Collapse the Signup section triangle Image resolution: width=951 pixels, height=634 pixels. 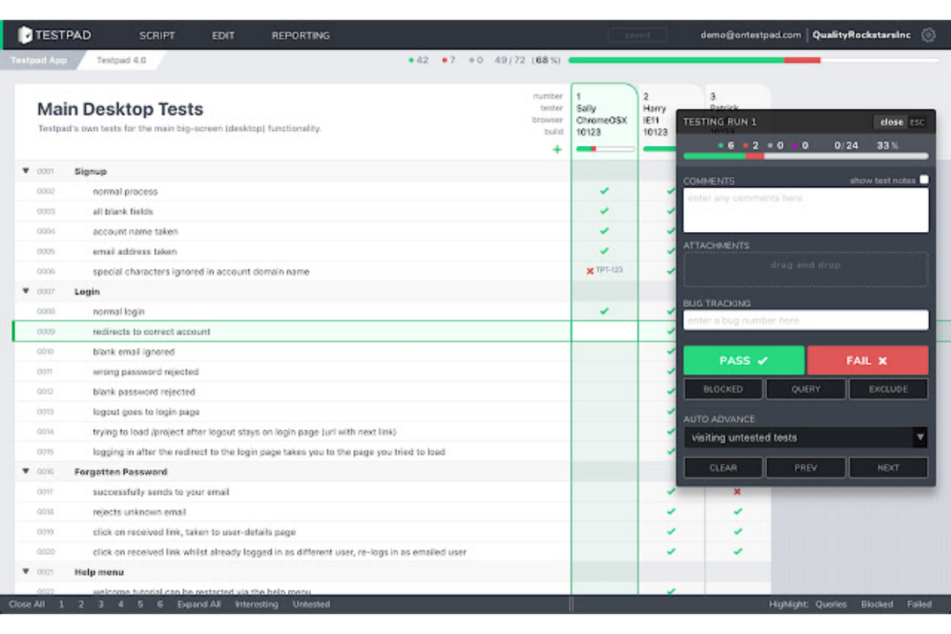click(x=26, y=171)
